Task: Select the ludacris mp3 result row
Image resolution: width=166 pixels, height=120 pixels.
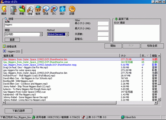Action: 80,89
